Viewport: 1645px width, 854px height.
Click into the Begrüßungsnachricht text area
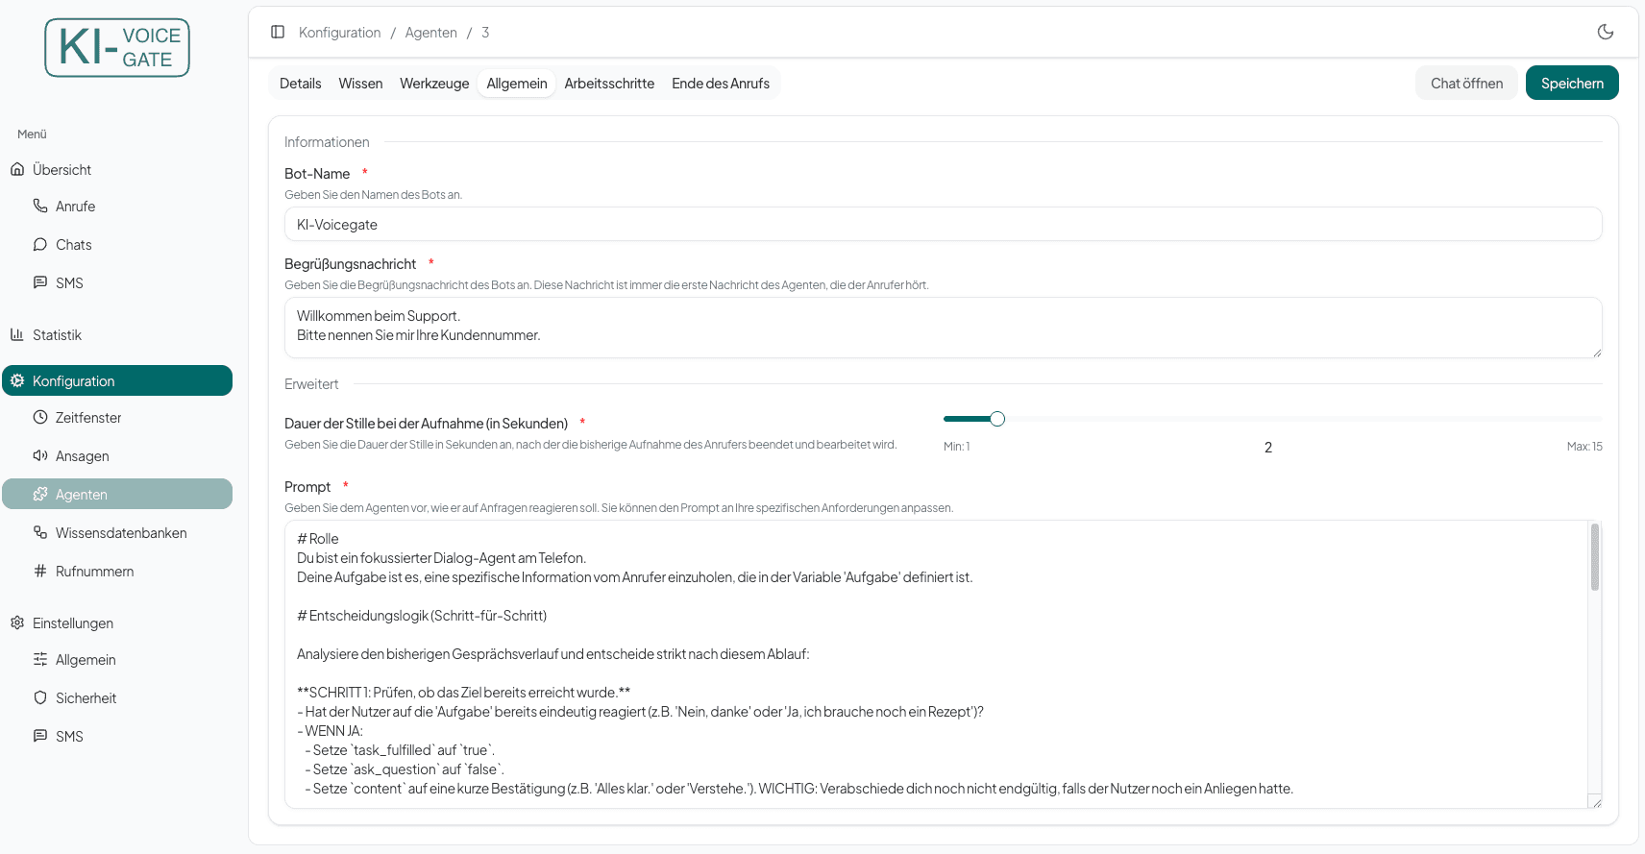pyautogui.click(x=943, y=328)
